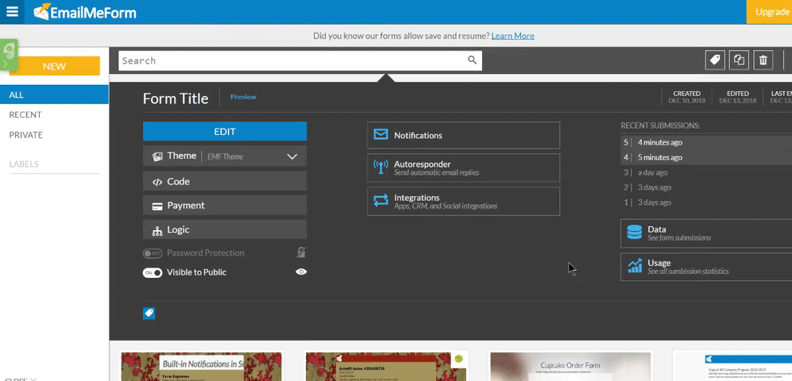Viewport: 792px width, 381px height.
Task: Expand the Theme dropdown chevron
Action: pyautogui.click(x=292, y=156)
